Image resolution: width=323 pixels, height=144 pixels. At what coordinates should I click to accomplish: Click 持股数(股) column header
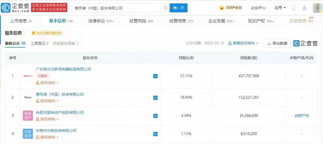pyautogui.click(x=249, y=58)
